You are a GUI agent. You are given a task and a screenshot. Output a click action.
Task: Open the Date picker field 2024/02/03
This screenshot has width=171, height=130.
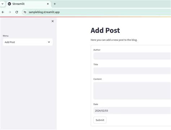tap(132, 110)
